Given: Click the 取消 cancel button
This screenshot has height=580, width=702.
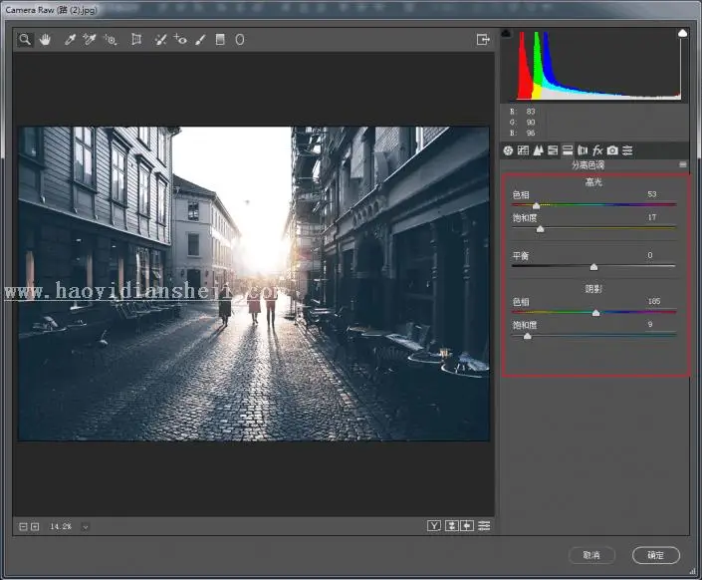Looking at the screenshot, I should (591, 555).
